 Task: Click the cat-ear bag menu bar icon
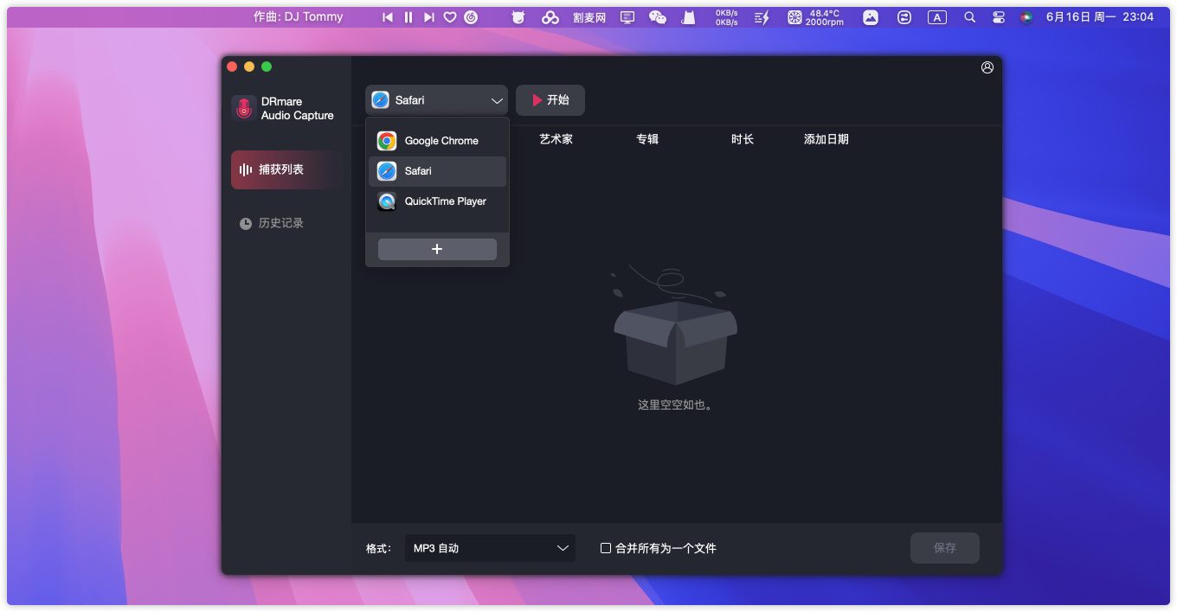[688, 17]
